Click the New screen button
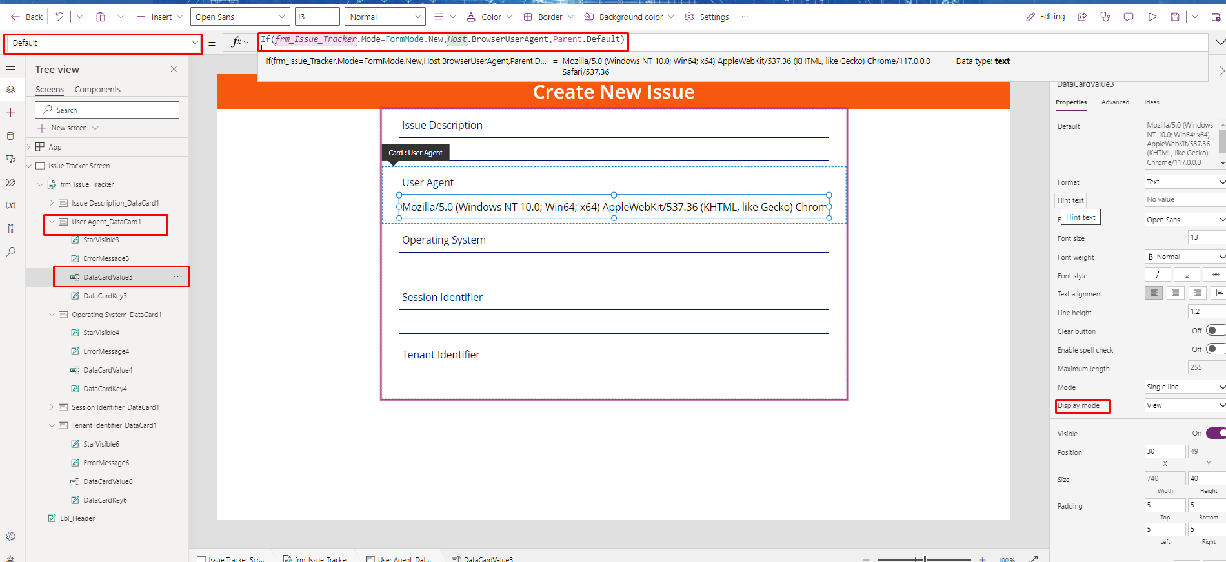Viewport: 1226px width, 562px height. click(68, 128)
